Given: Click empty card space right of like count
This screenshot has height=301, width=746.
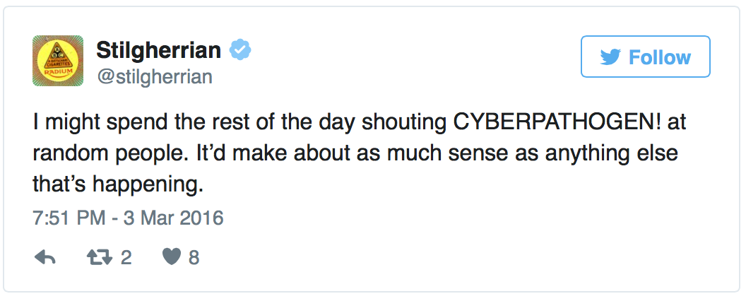Looking at the screenshot, I should (x=424, y=258).
